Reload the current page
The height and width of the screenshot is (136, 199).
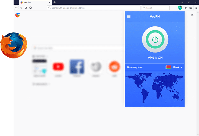pos(26,8)
